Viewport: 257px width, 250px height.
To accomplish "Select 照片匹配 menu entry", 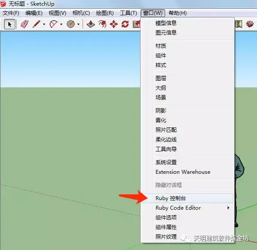I will click(x=187, y=130).
